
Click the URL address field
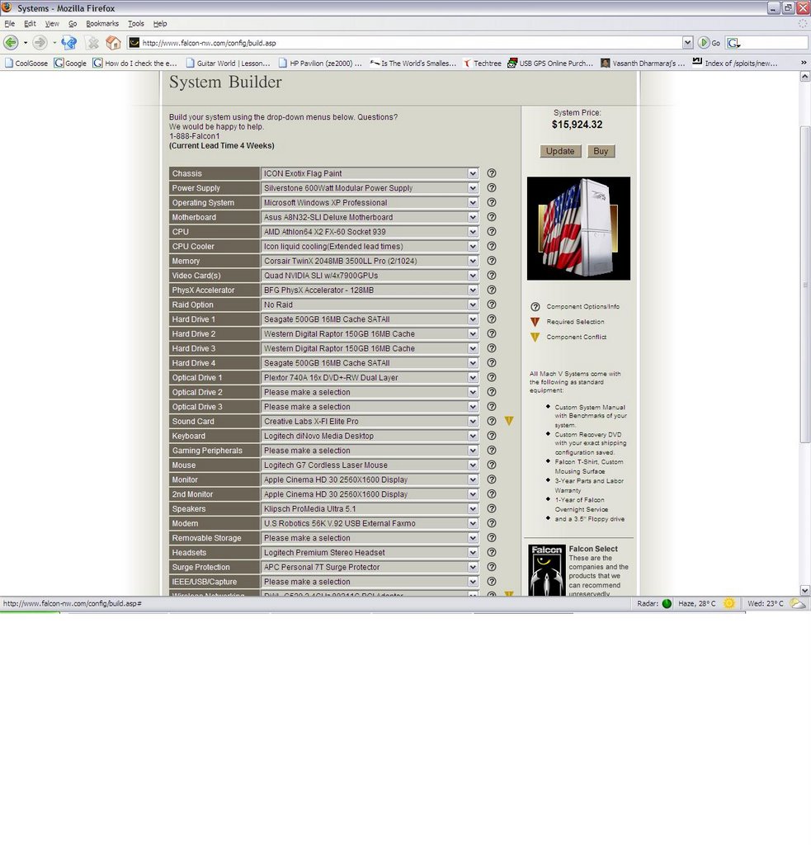coord(411,43)
